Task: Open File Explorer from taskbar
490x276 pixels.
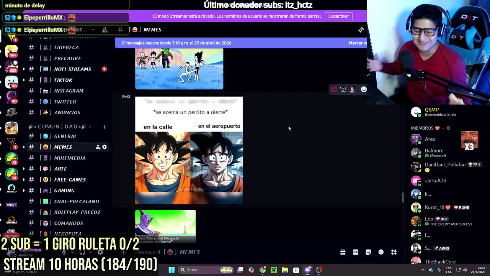Action: [285, 270]
